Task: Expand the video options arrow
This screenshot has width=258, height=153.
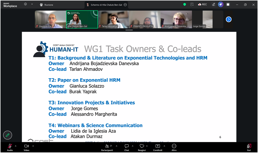Action: 33,146
